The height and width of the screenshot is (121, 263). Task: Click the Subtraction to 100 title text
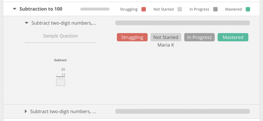(41, 9)
